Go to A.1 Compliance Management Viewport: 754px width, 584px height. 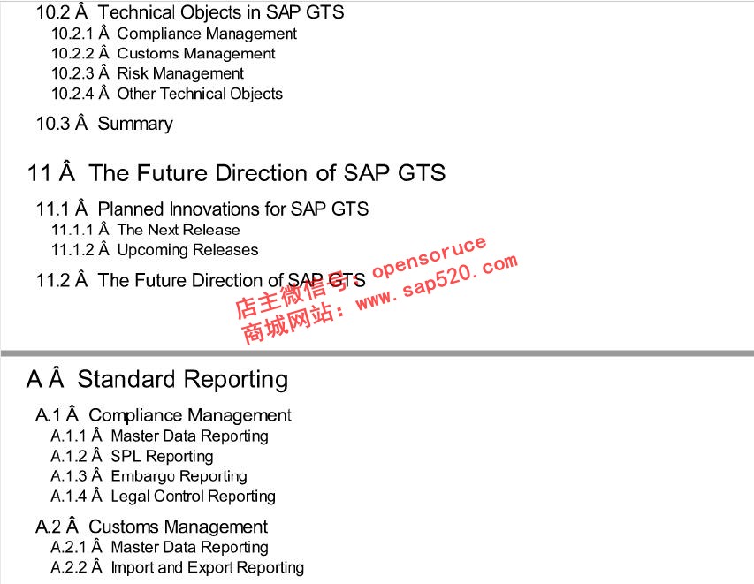tap(164, 415)
